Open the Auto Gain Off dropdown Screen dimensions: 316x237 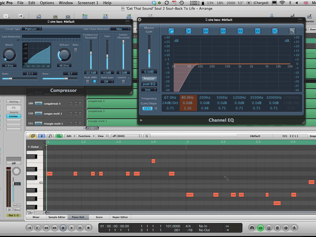click(x=107, y=82)
